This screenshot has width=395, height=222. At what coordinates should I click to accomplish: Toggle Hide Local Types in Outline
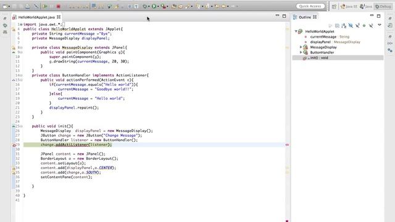371,25
